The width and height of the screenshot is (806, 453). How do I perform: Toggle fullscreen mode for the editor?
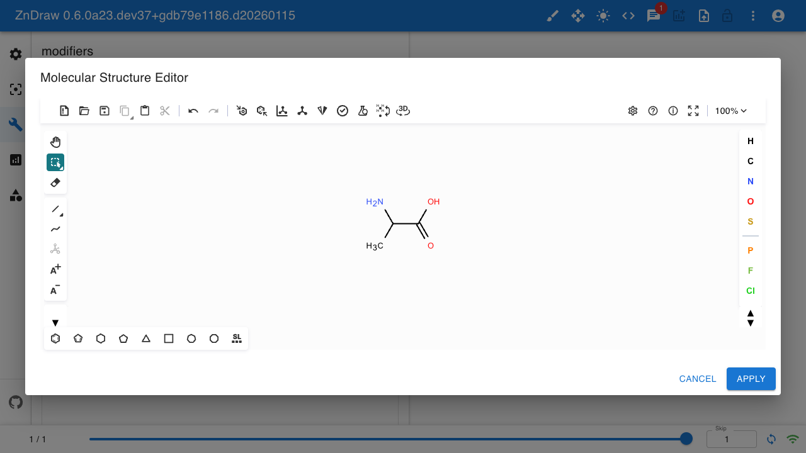tap(693, 111)
